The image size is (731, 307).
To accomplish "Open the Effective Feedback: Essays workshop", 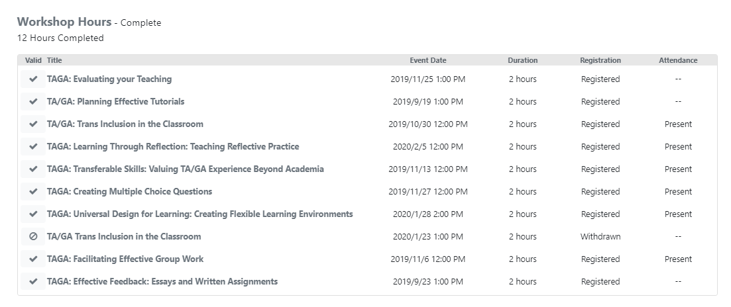I will [162, 282].
